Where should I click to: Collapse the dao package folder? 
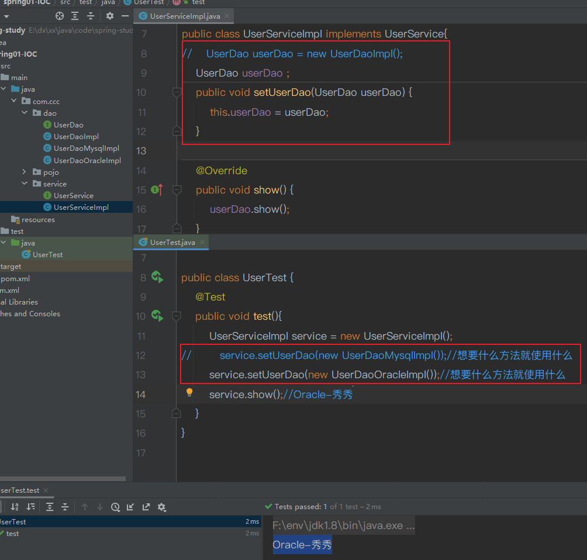(25, 113)
